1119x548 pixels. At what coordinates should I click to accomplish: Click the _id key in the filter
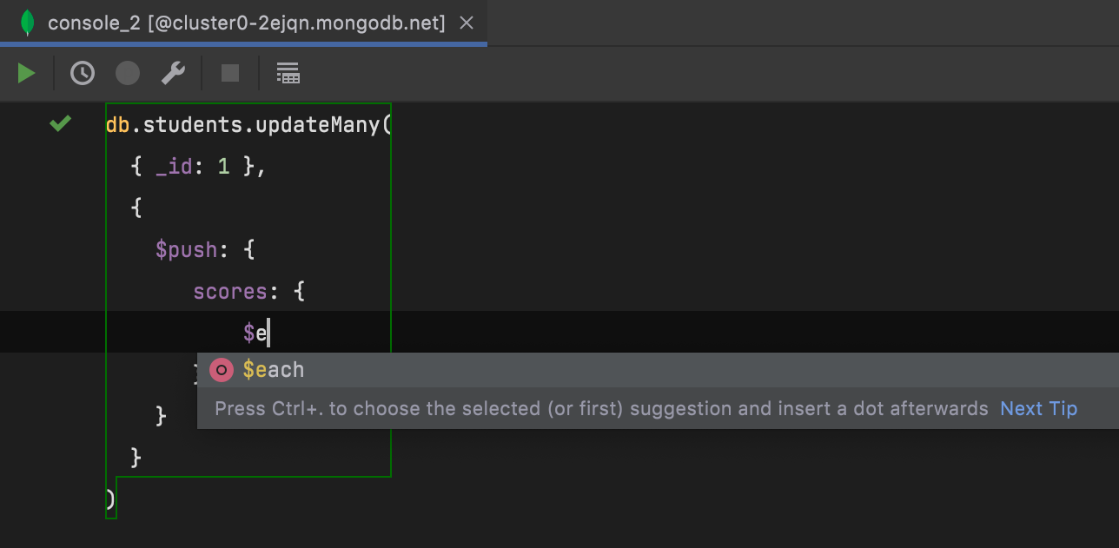click(174, 167)
